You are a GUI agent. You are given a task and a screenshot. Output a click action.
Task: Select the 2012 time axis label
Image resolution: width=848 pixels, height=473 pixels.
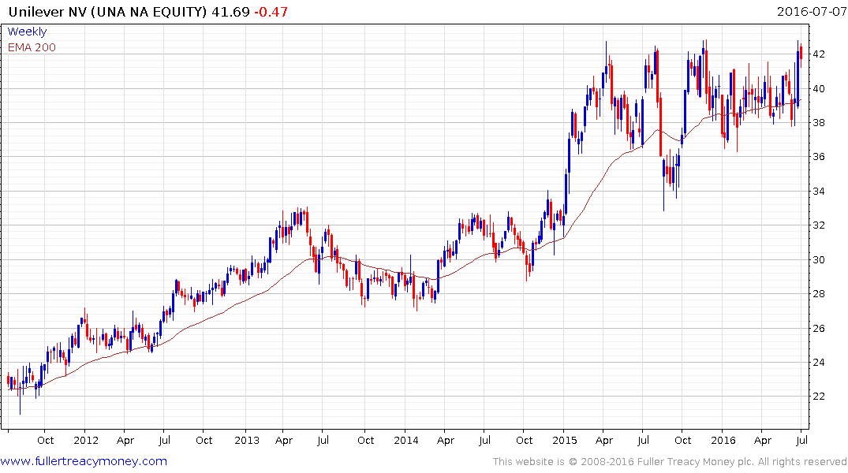click(86, 441)
